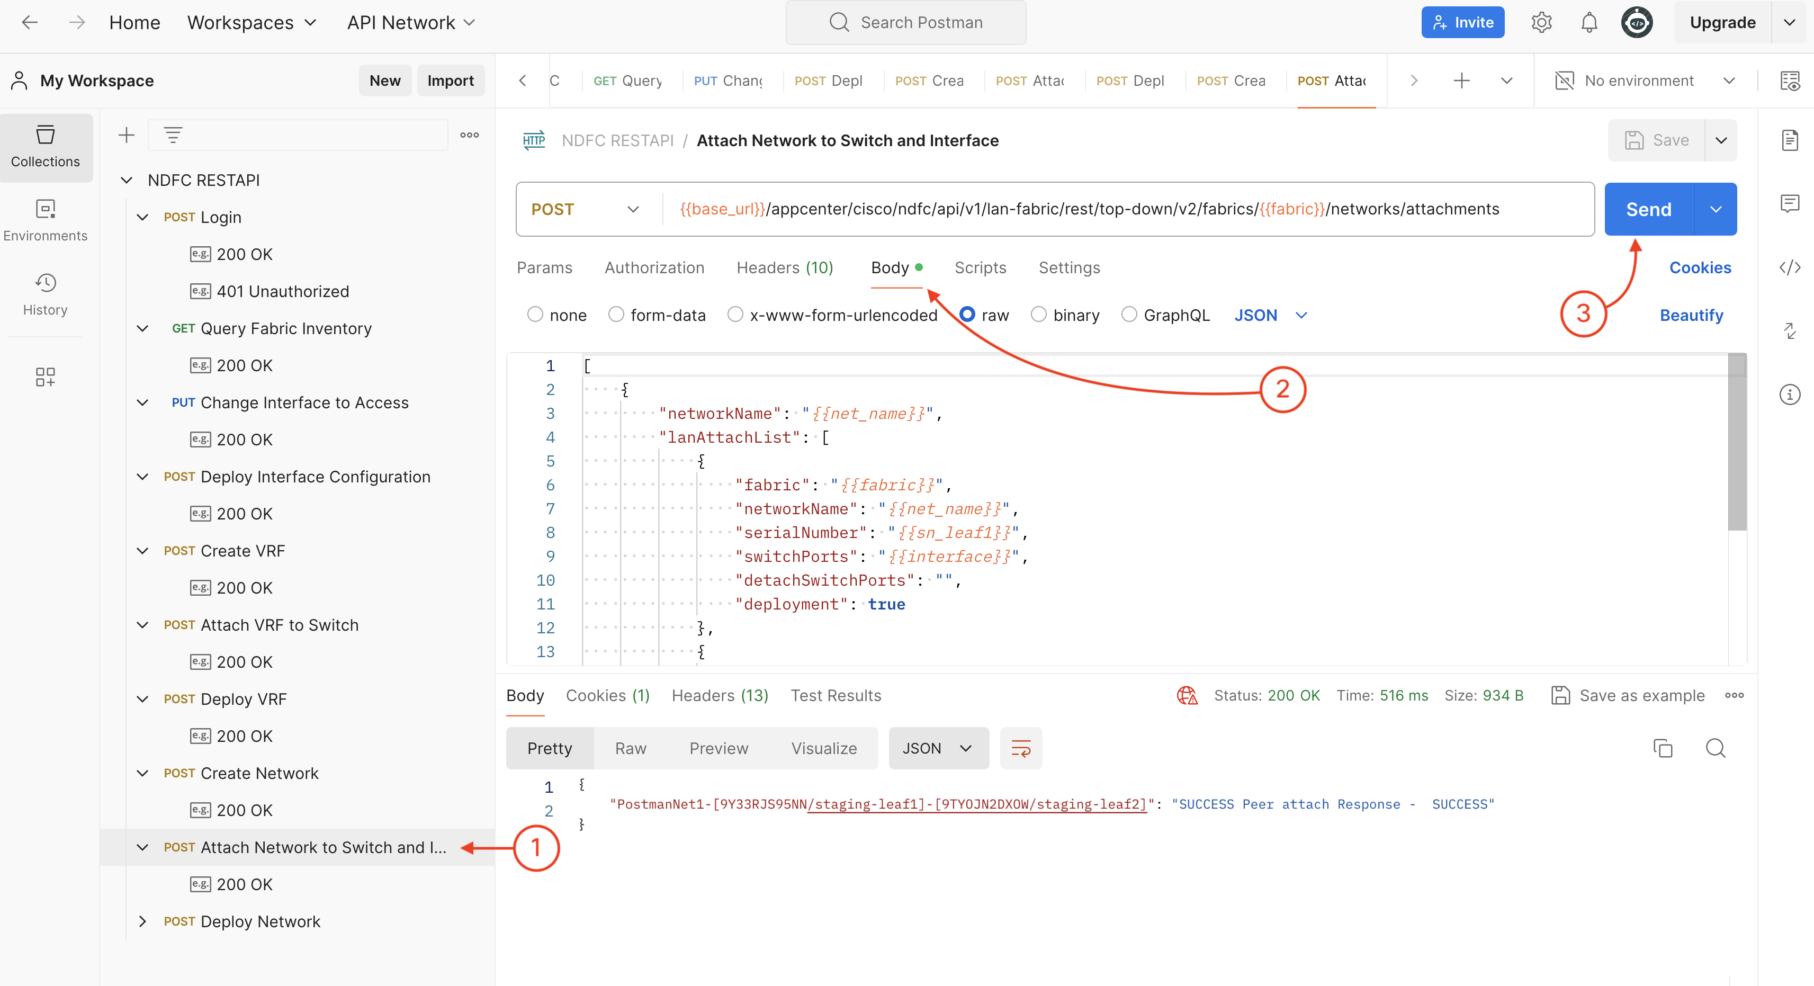Viewport: 1814px width, 986px height.
Task: Select the form-data body type
Action: pyautogui.click(x=616, y=315)
